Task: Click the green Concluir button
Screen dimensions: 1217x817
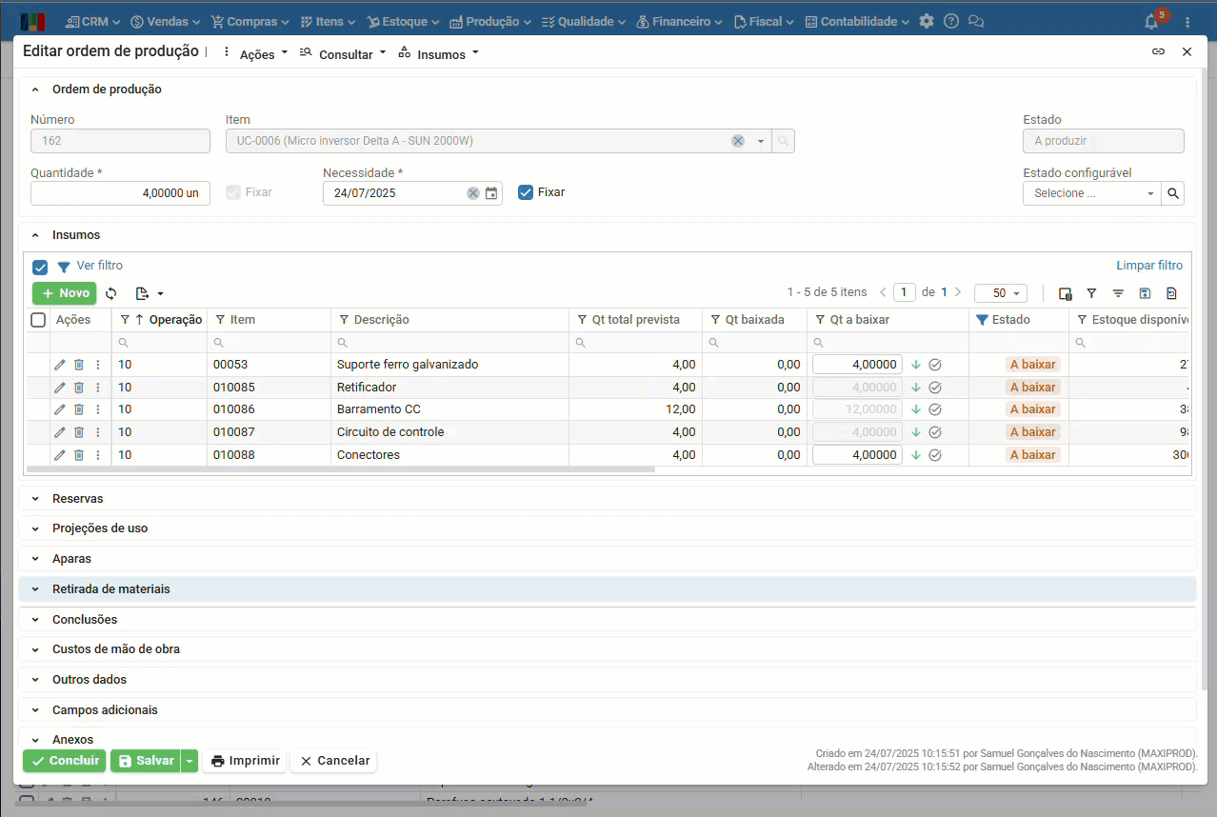Action: [65, 761]
